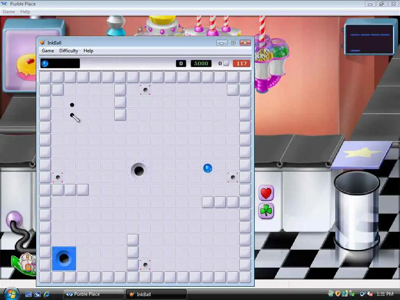Click the 117 timer display
This screenshot has height=300, width=400.
coord(241,64)
